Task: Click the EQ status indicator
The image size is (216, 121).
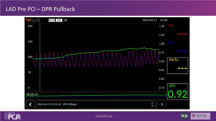Action: tap(59, 20)
